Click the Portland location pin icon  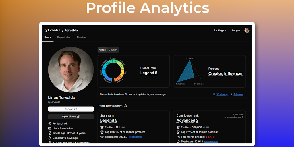(50, 123)
